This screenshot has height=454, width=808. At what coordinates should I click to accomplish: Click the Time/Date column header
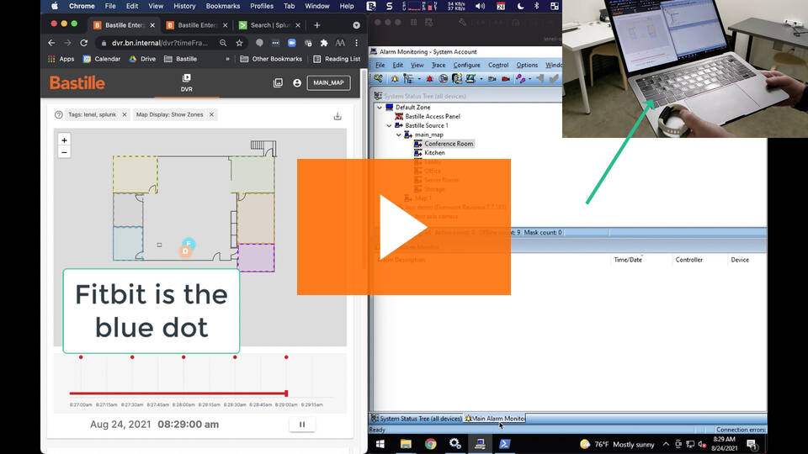628,260
